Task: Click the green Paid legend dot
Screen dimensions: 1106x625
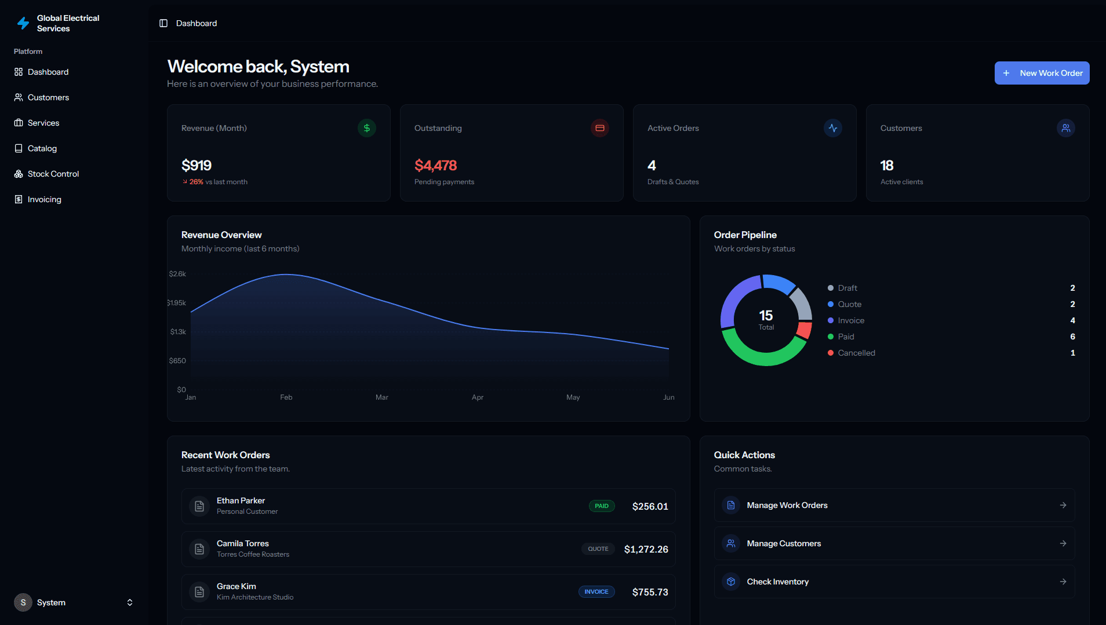Action: click(831, 337)
